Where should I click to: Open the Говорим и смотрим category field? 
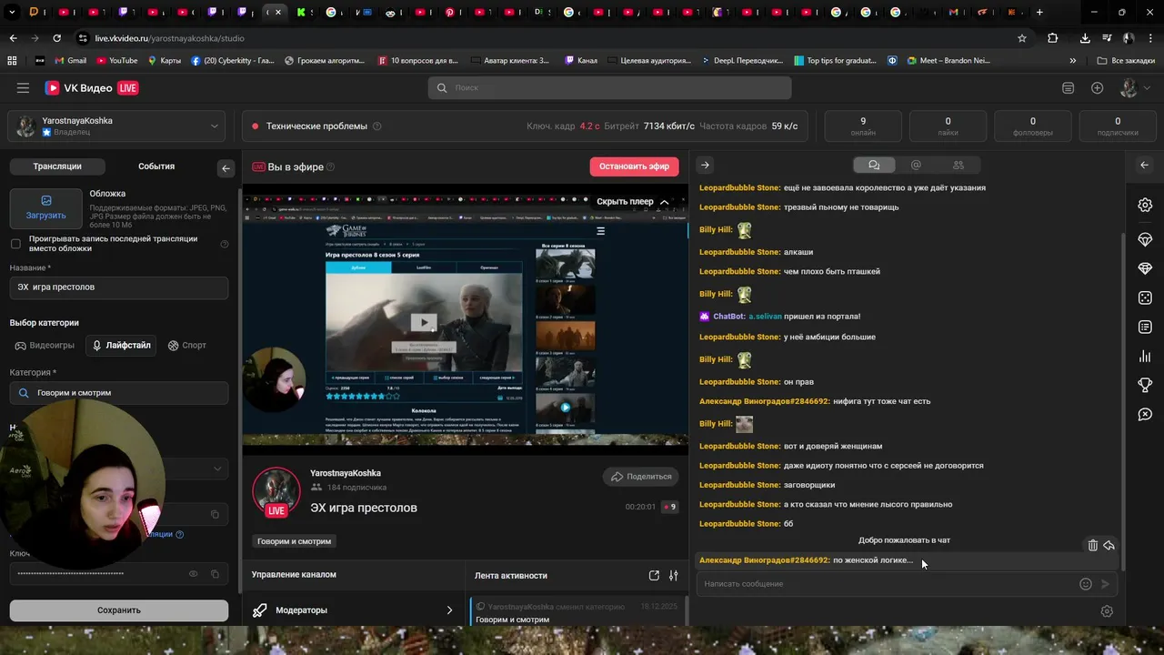(119, 393)
